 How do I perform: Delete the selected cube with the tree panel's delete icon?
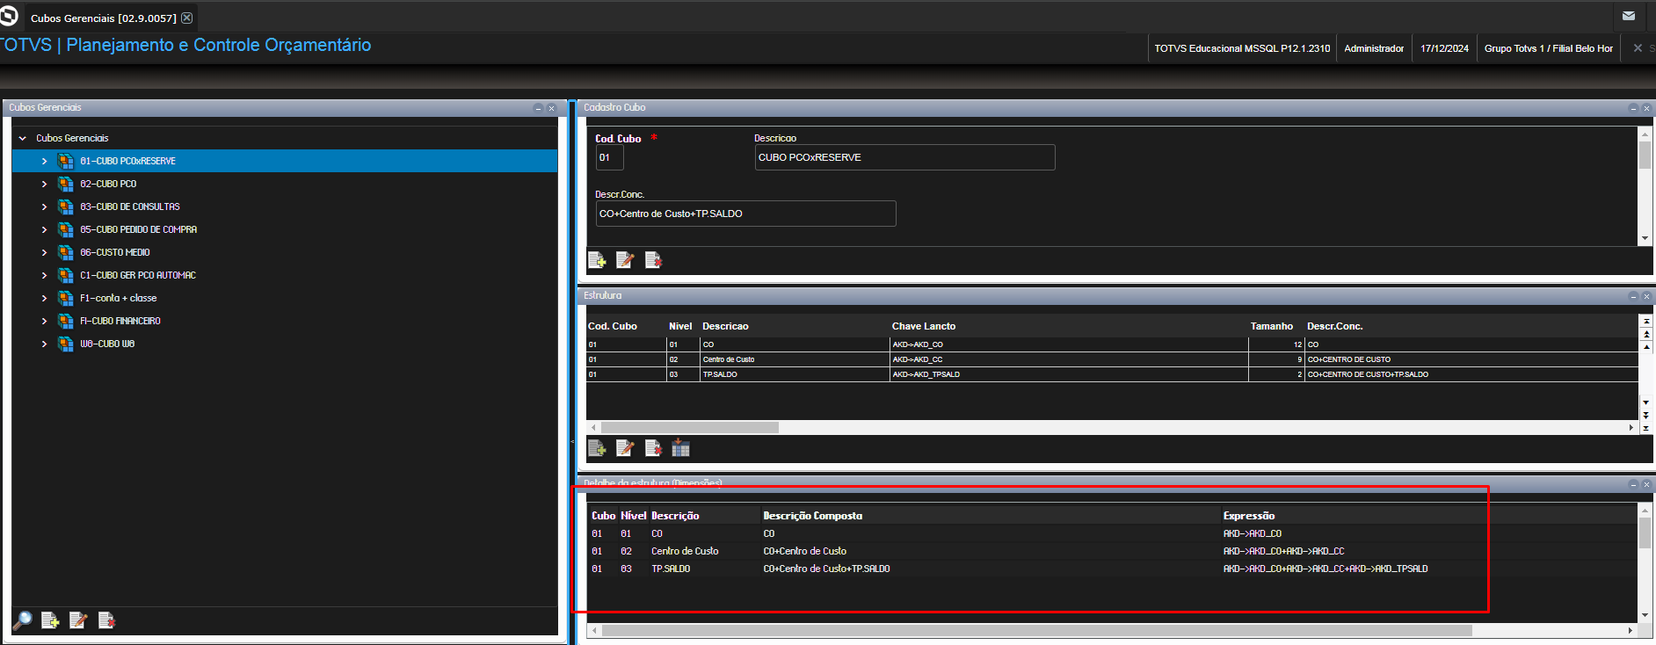coord(106,620)
